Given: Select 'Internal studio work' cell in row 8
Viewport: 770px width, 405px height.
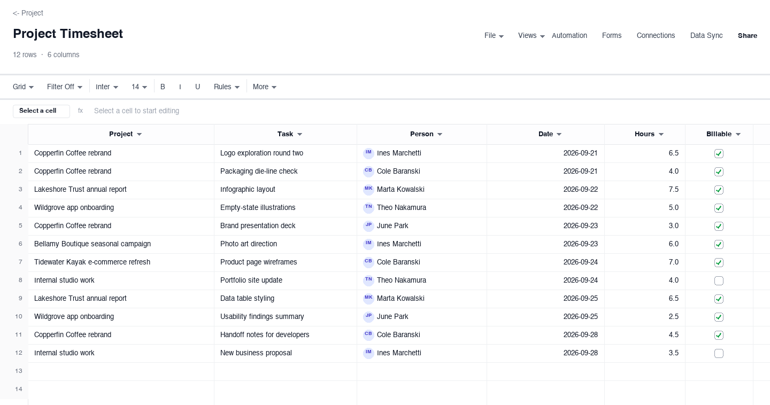Looking at the screenshot, I should tap(121, 281).
